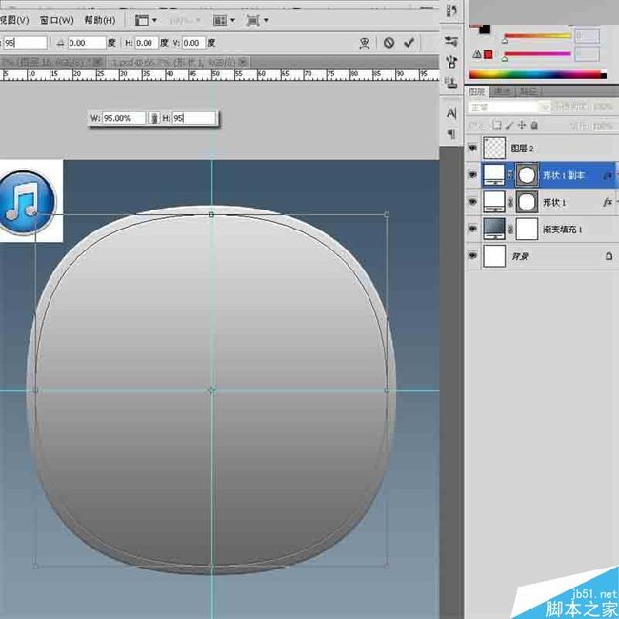Open the Character panel icon (A|)
The width and height of the screenshot is (619, 619).
pyautogui.click(x=451, y=113)
